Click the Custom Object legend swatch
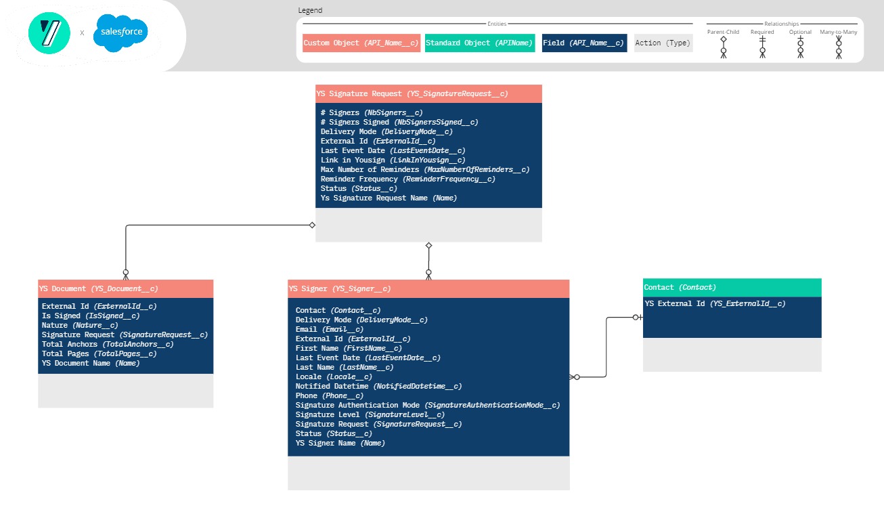 tap(361, 43)
